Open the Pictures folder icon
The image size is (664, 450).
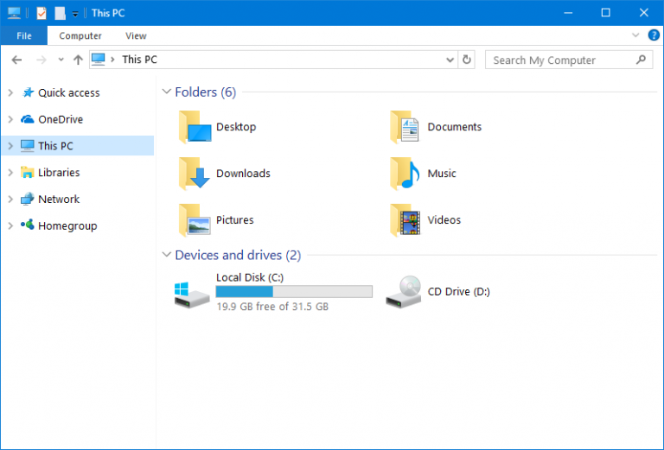pos(195,220)
